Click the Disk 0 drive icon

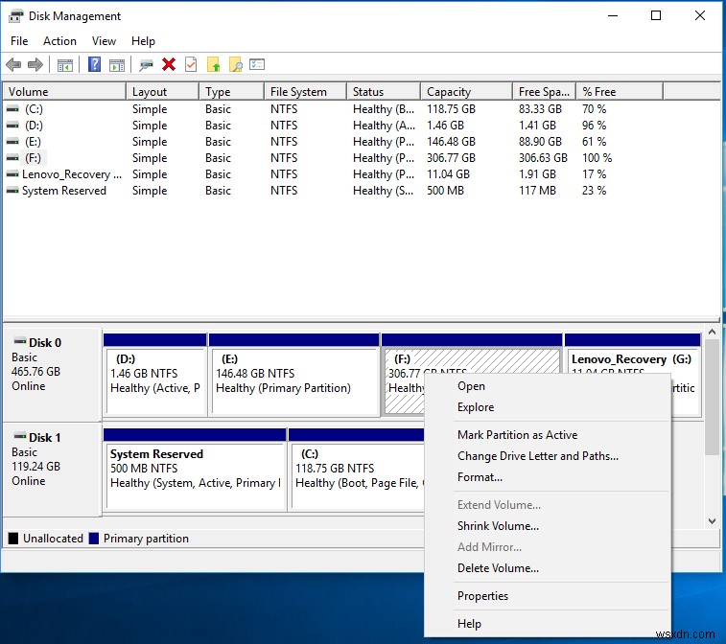click(19, 341)
